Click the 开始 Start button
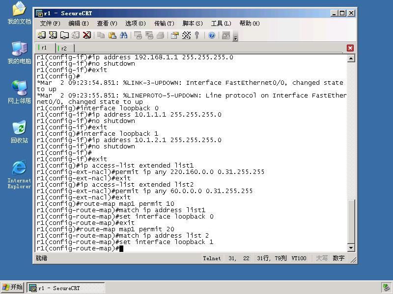 13,287
